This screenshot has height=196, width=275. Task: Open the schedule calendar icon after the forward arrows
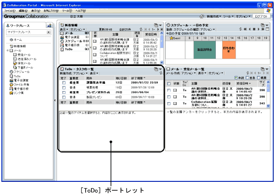coord(267,29)
